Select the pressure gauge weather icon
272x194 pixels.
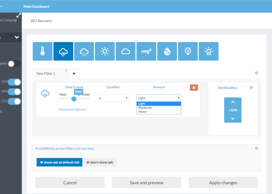point(188,51)
